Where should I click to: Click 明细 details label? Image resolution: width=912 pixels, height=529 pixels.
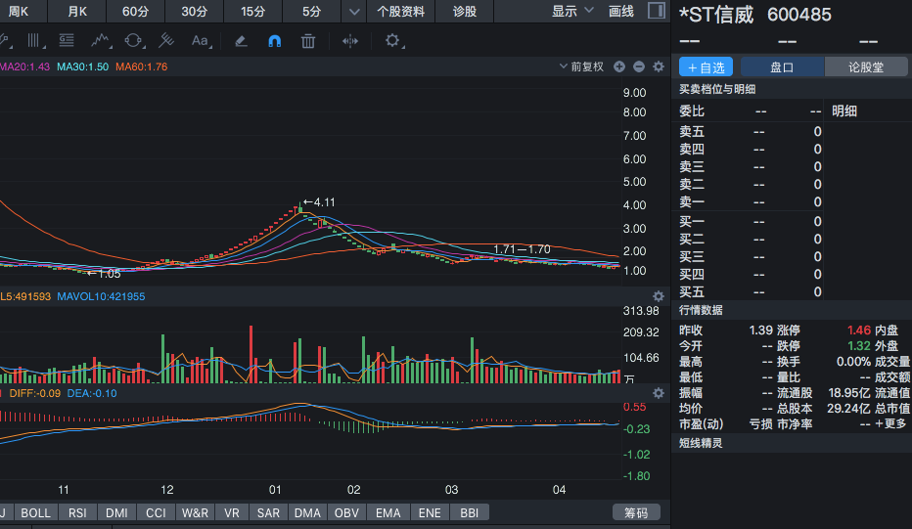click(x=844, y=110)
